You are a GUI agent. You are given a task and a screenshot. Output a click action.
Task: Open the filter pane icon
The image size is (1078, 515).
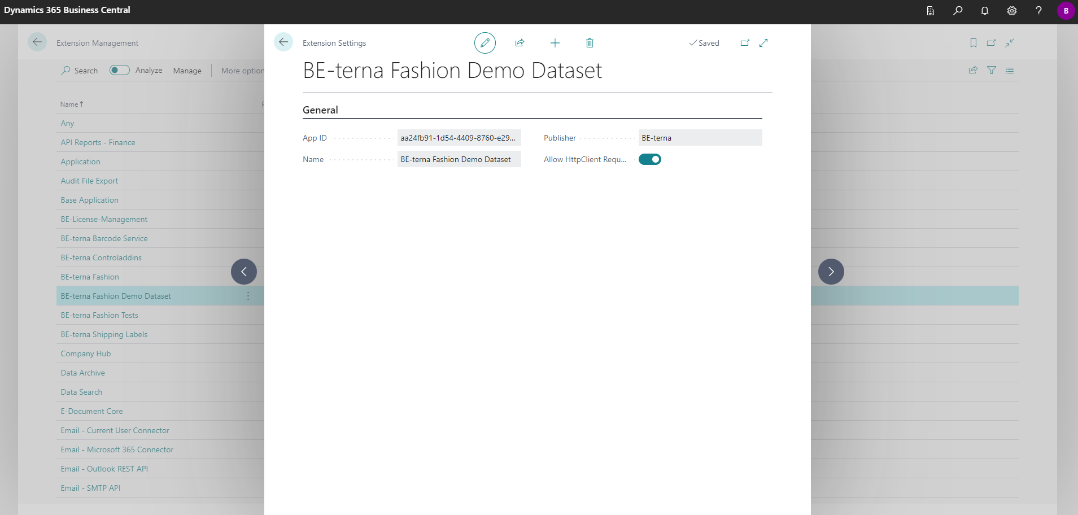(991, 70)
